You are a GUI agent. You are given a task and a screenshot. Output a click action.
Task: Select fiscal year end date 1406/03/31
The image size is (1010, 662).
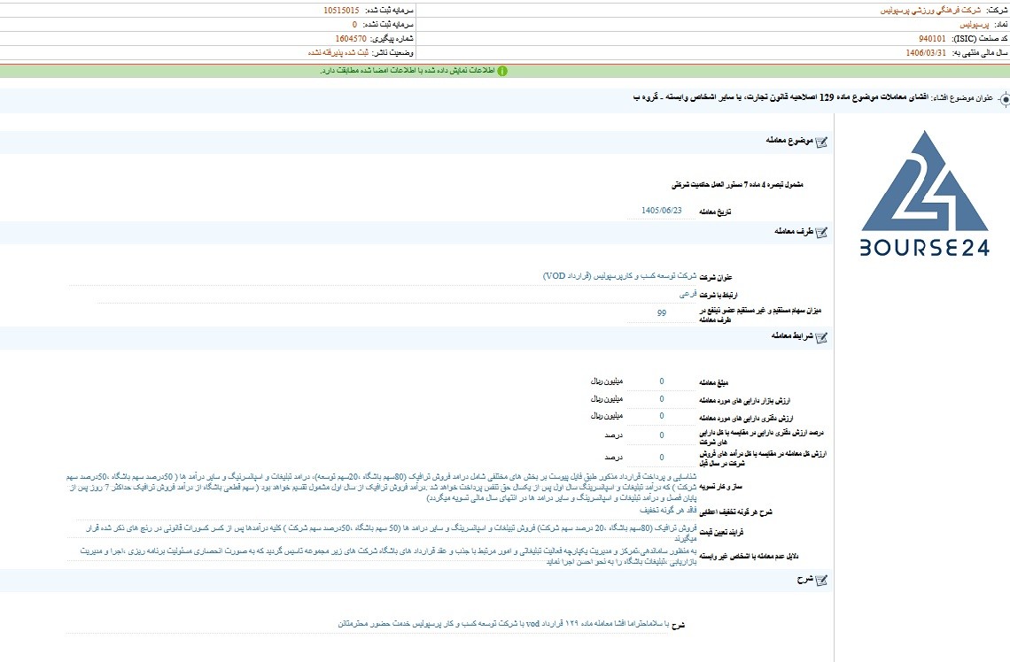coord(926,53)
